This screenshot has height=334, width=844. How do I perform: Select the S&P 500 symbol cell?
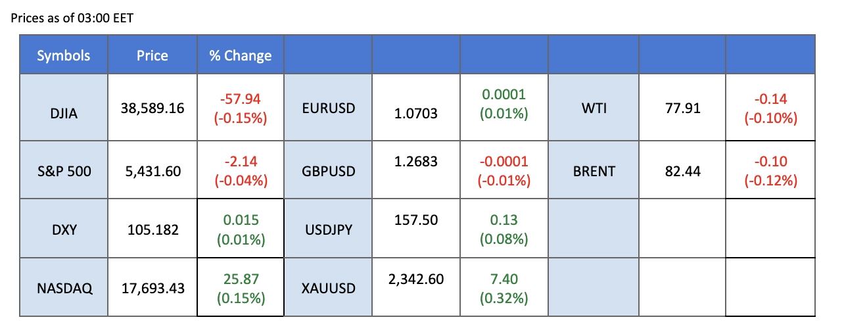point(63,172)
